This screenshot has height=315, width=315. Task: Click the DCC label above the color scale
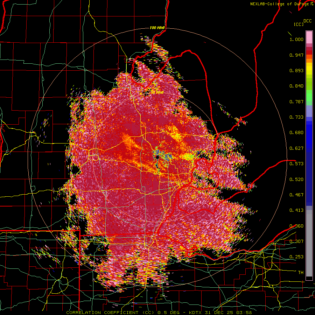tap(307, 21)
